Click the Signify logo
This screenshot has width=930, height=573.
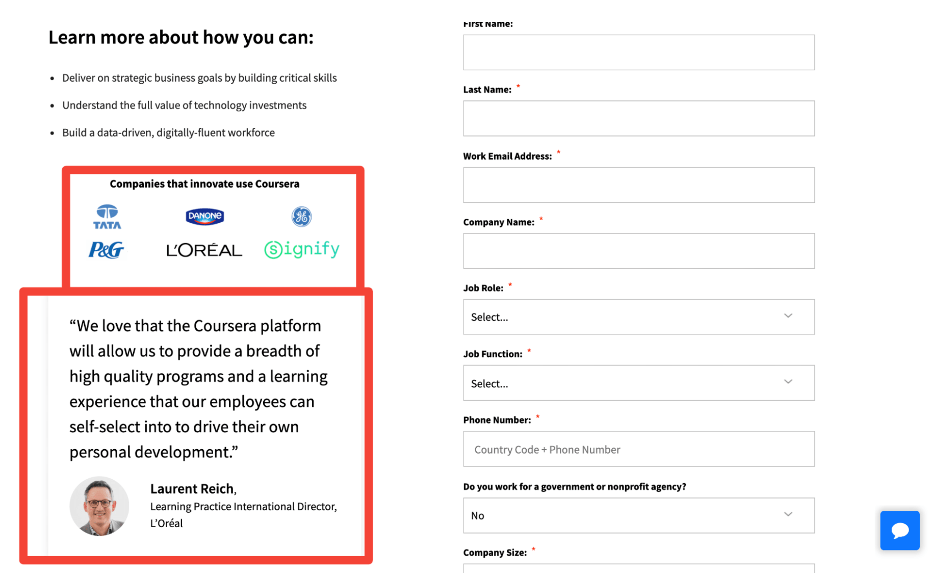pos(301,249)
